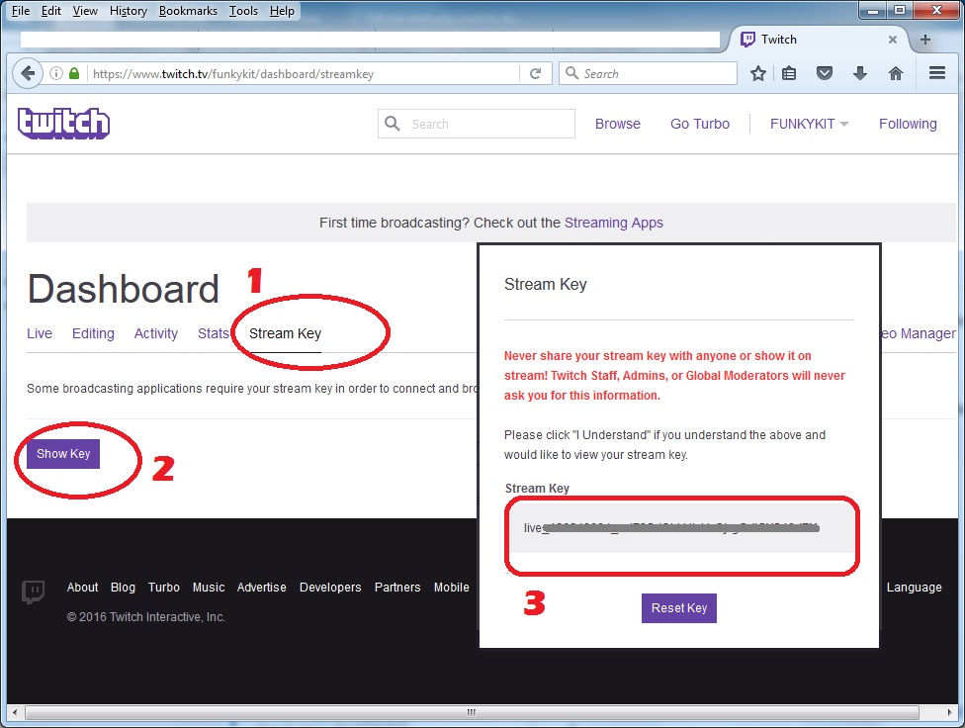Click the scrollbar left arrow
Screen dimensions: 965x728
pyautogui.click(x=15, y=712)
